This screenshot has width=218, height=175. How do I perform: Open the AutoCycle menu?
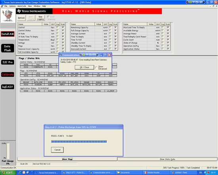(x=21, y=6)
